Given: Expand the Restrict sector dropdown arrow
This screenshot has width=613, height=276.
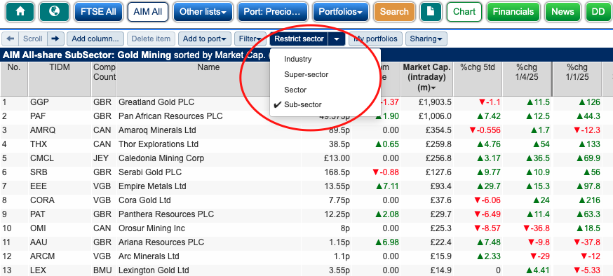Looking at the screenshot, I should coord(337,39).
